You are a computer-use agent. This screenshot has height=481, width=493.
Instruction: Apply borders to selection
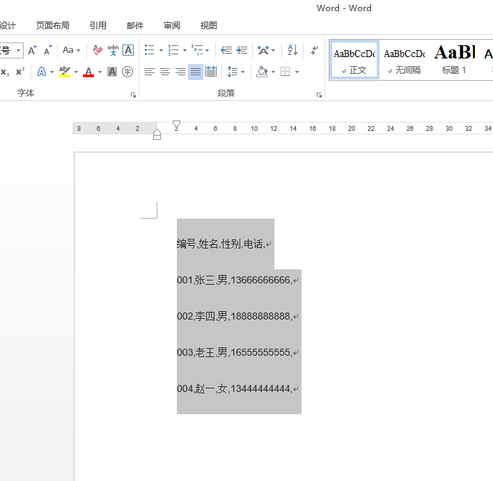click(285, 72)
